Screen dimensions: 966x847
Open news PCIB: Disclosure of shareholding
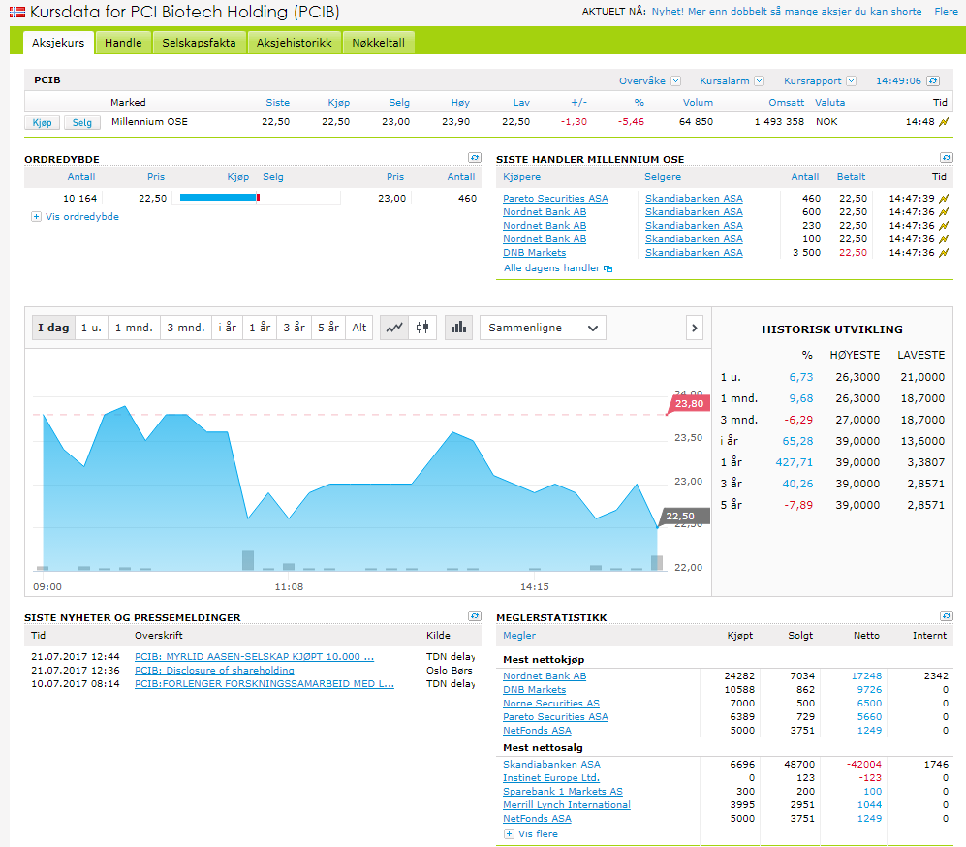tap(214, 671)
